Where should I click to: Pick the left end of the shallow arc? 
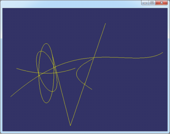click(17, 68)
